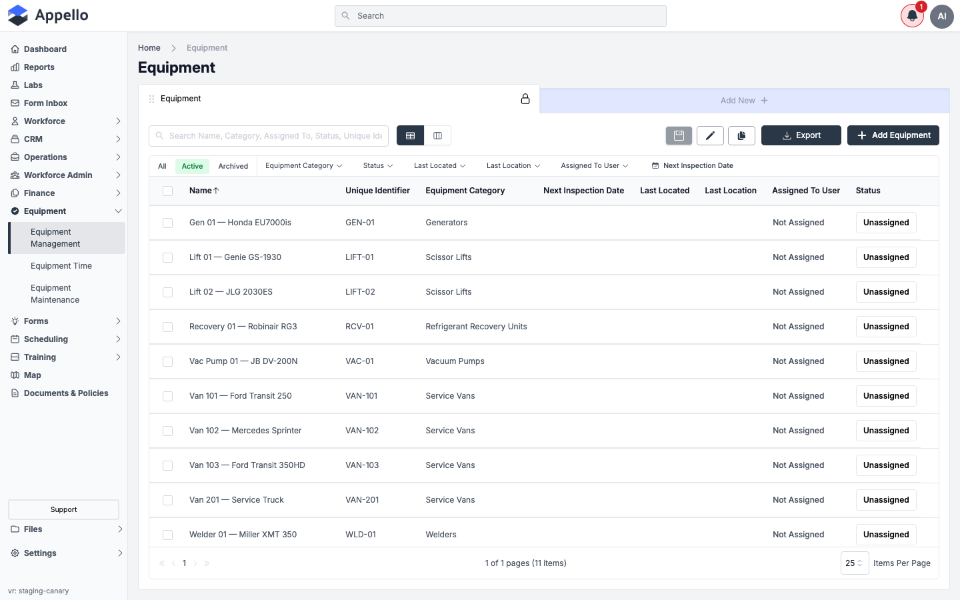
Task: Toggle the select-all checkbox in header
Action: [x=168, y=191]
